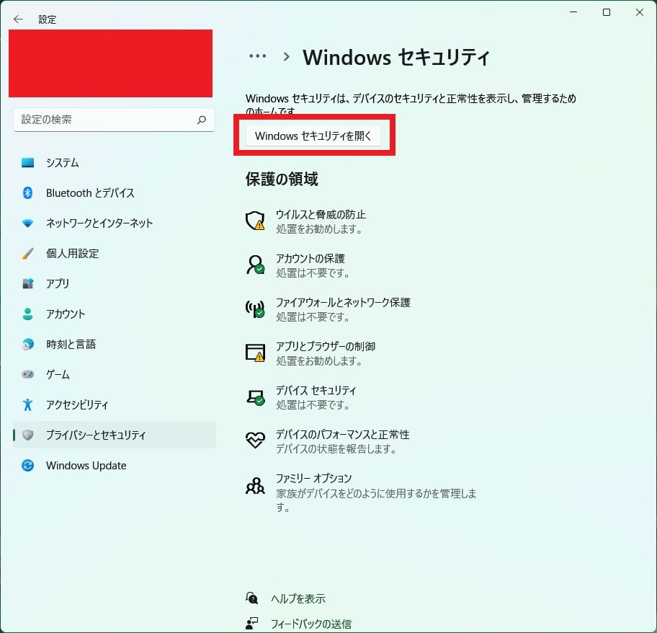
Task: Select アカウント in the sidebar
Action: [115, 314]
